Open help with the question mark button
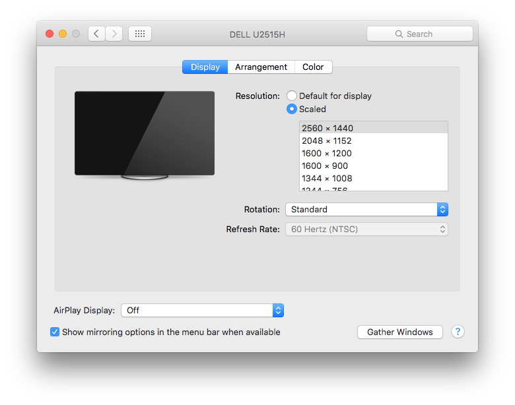The image size is (515, 405). click(x=458, y=332)
